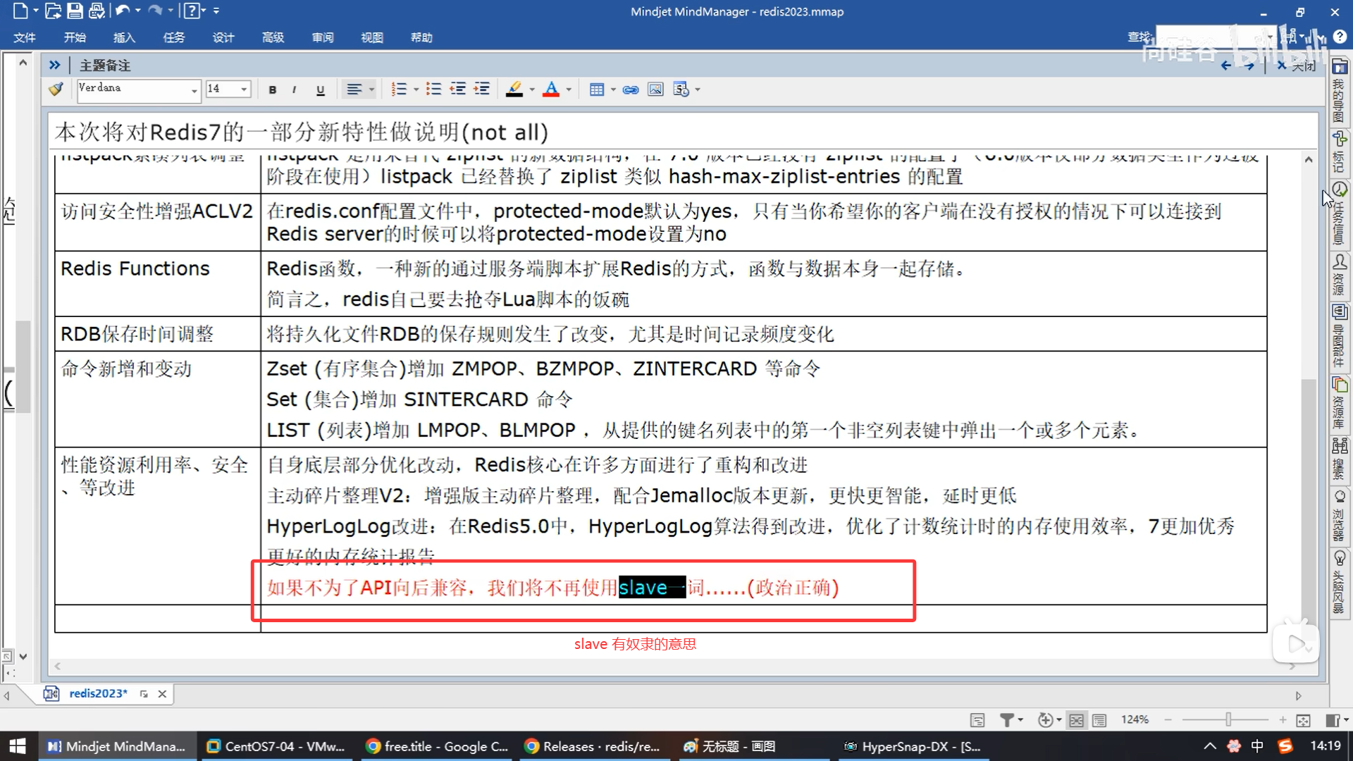Open CentOS7-04 VMware in taskbar

click(277, 746)
